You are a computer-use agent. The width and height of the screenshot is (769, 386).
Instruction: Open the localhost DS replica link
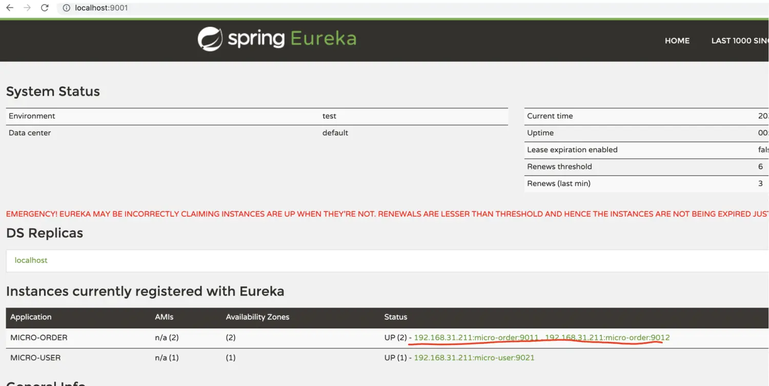point(31,260)
